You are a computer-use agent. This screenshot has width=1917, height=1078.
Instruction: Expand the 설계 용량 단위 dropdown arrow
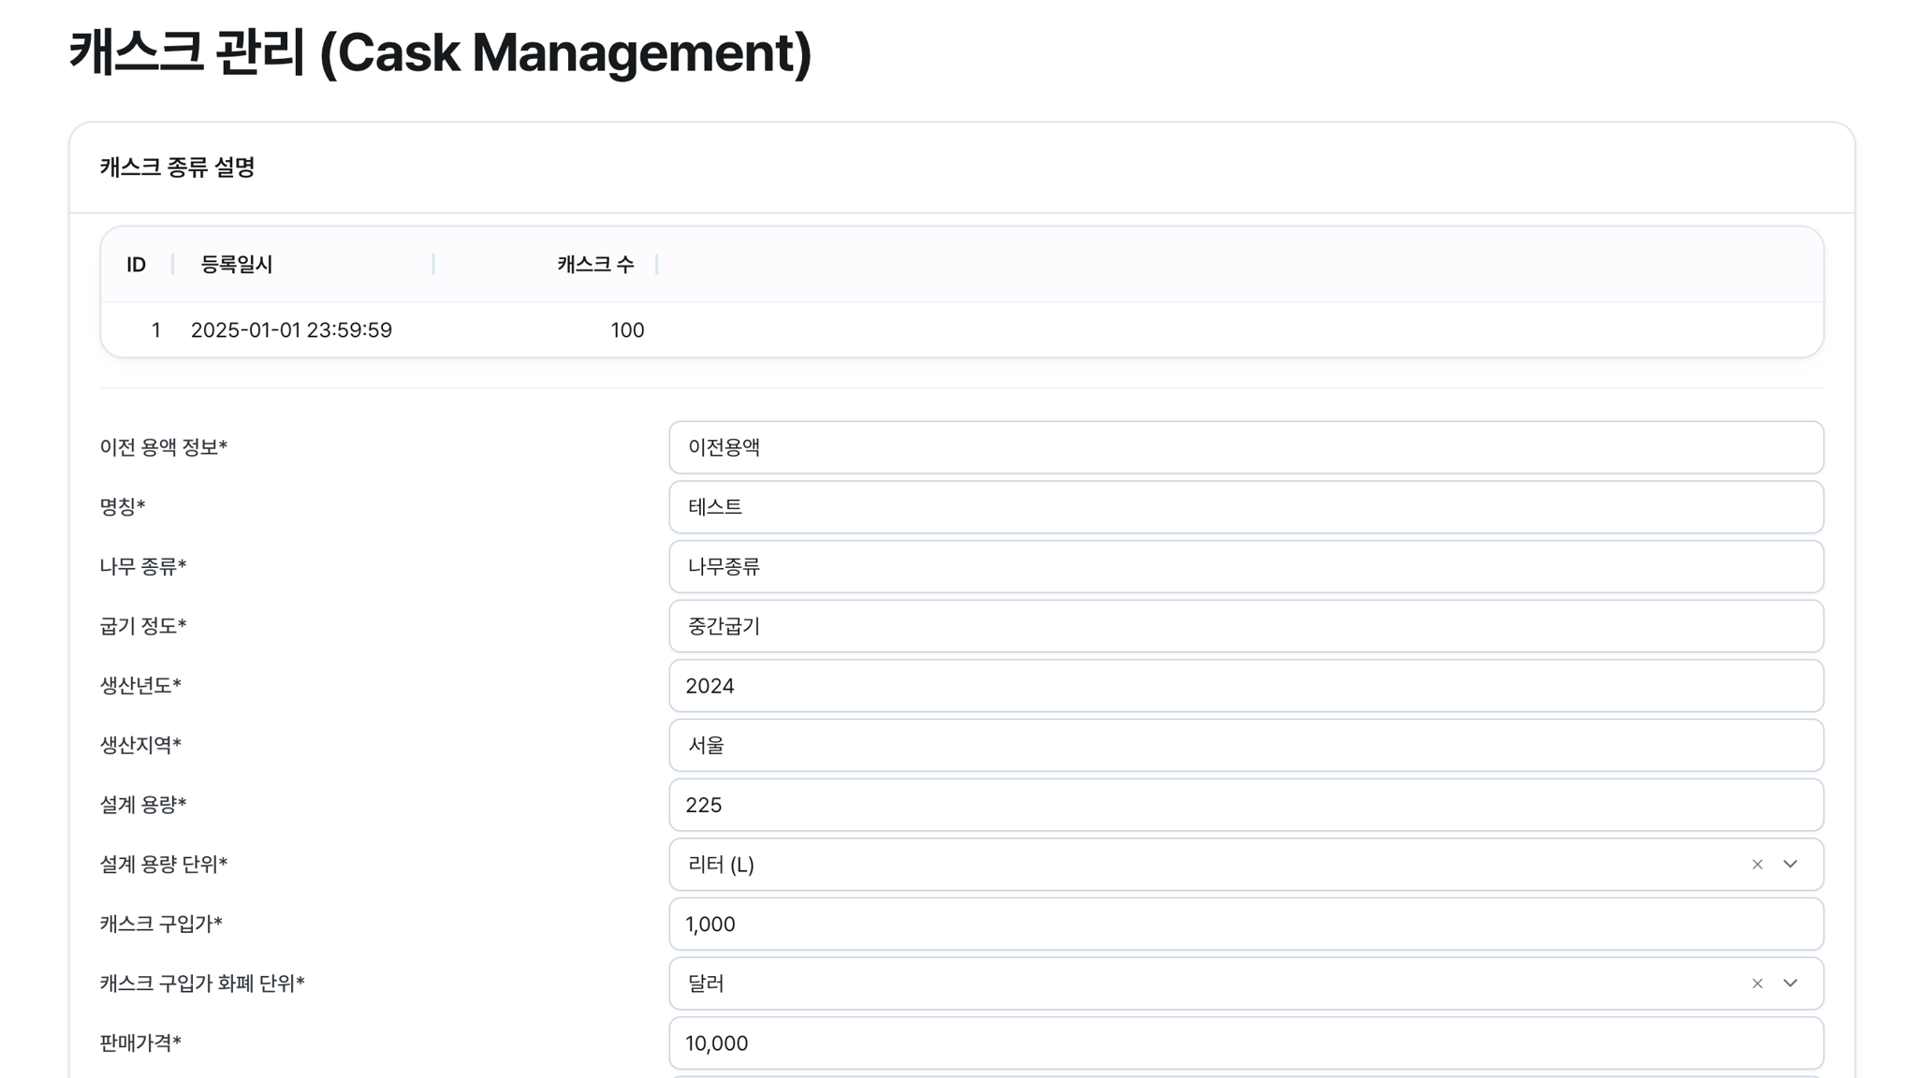1790,865
